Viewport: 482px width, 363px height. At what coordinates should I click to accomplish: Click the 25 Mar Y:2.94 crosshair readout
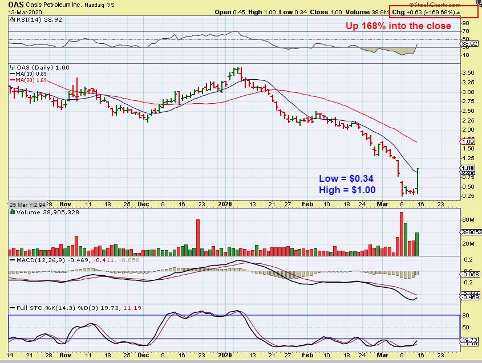[x=27, y=205]
